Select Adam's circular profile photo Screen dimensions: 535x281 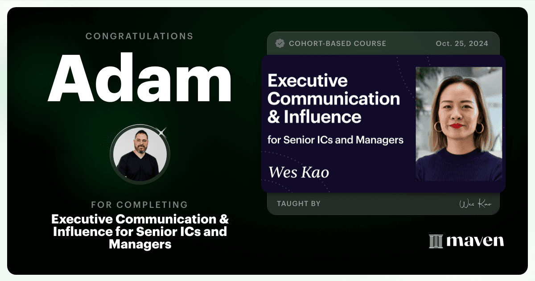pos(140,154)
